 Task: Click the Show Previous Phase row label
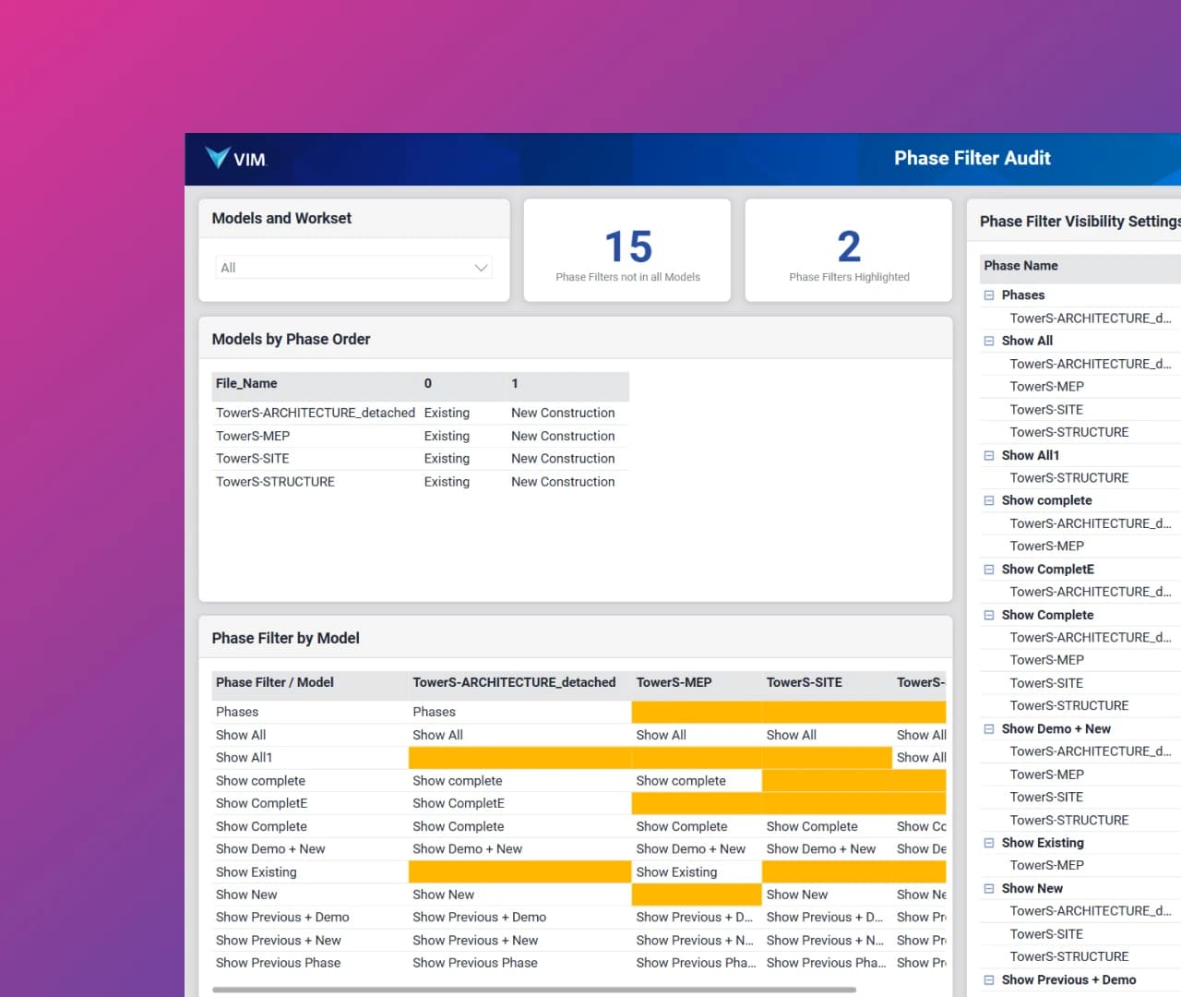(279, 962)
